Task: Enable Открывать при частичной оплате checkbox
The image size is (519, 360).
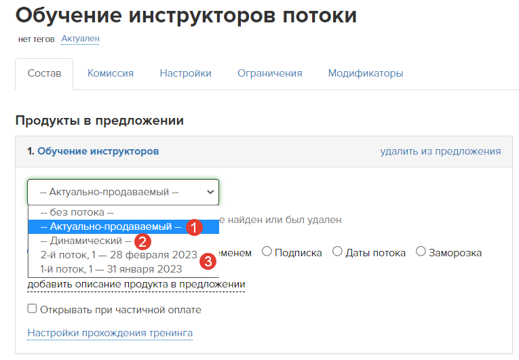Action: click(32, 308)
